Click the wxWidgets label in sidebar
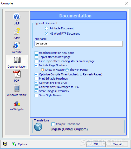The height and width of the screenshot is (149, 131). click(17, 109)
